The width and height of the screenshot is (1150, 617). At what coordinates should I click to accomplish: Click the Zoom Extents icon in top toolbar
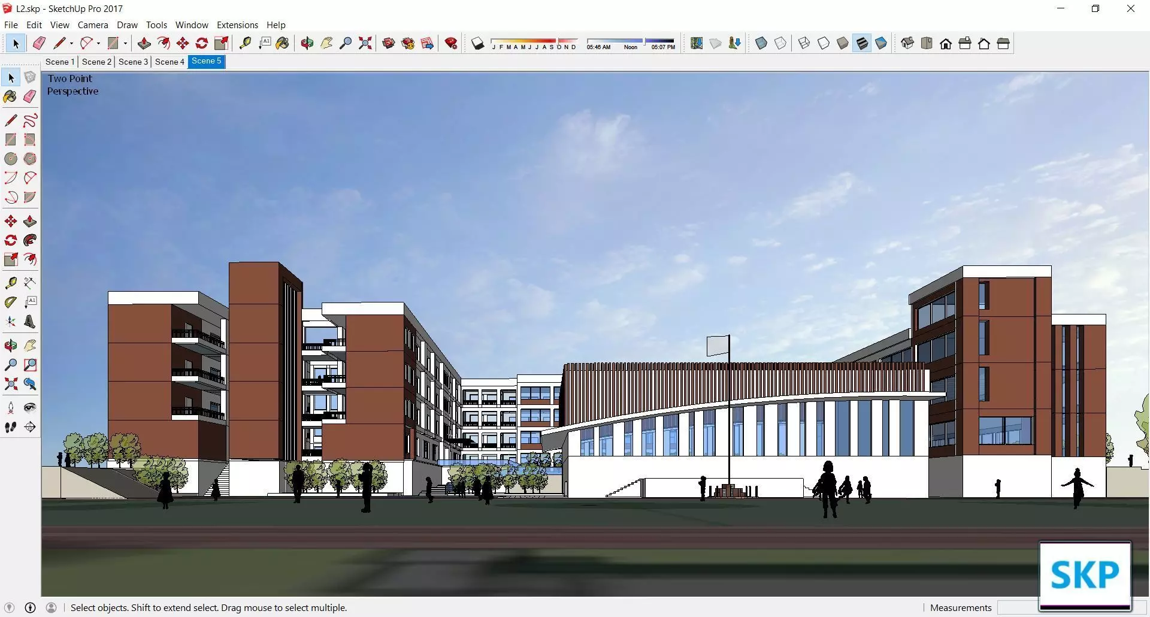[365, 43]
